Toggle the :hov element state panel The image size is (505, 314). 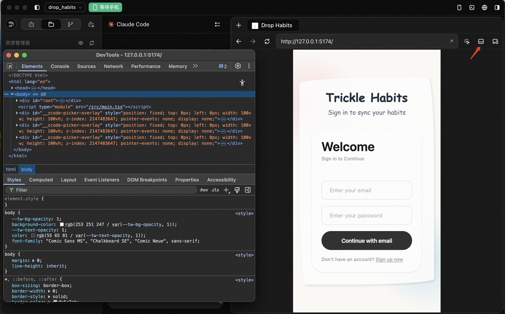click(x=204, y=190)
